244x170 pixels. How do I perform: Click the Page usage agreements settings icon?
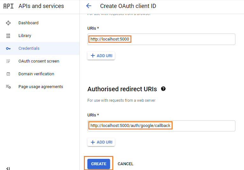(8, 87)
